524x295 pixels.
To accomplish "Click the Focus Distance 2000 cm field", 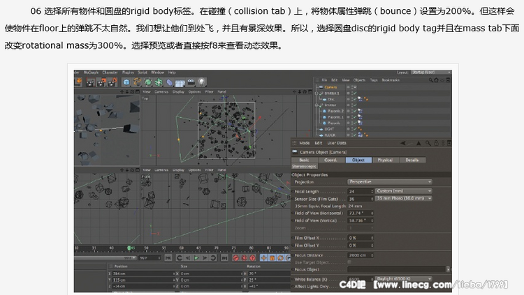I will click(359, 255).
